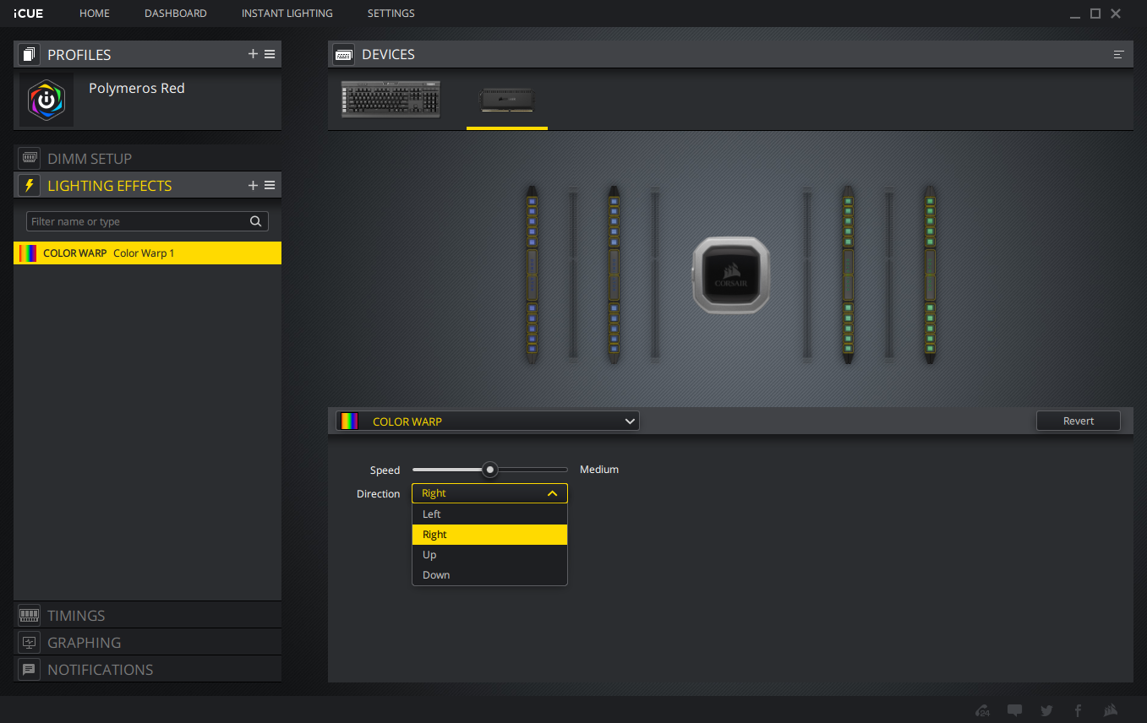Open the Devices panel options icon
The image size is (1147, 723).
pos(1119,54)
